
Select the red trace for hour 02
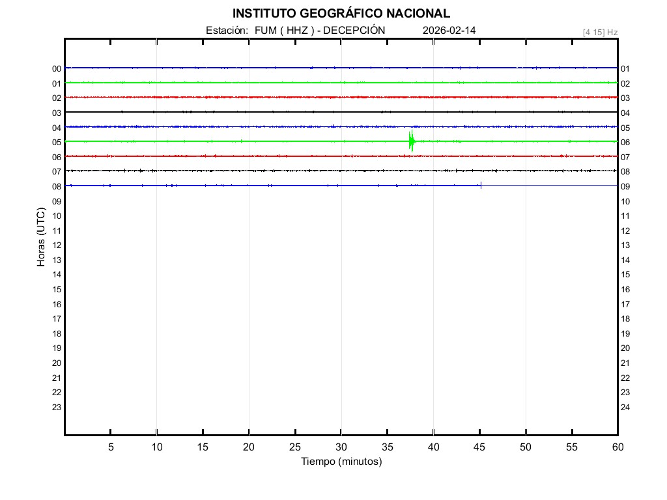click(261, 97)
